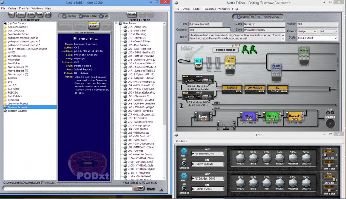The width and height of the screenshot is (346, 199).
Task: Click the Refresh button above Vetta II Head
Action: coord(131,14)
